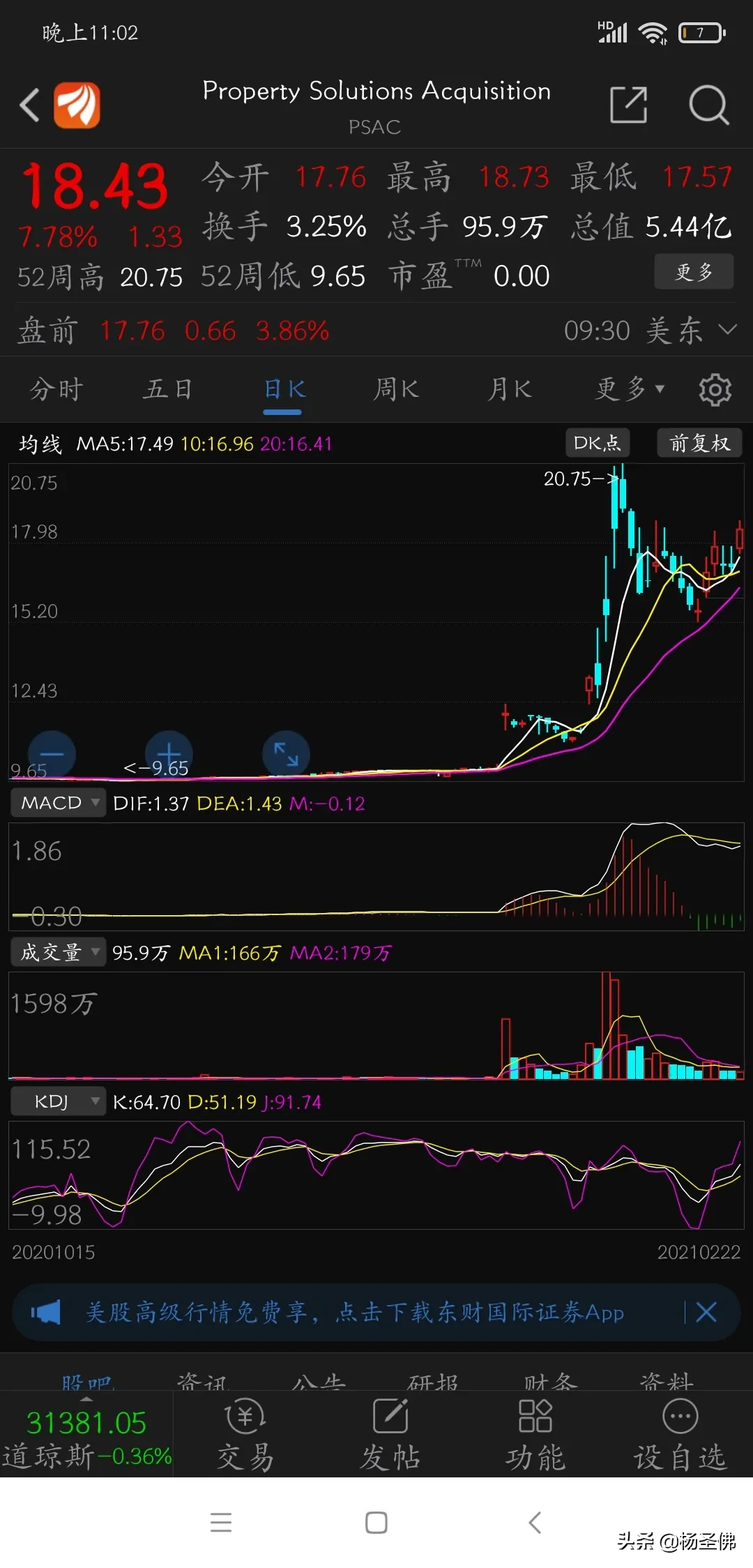Screen dimensions: 753x1568
Task: Share the stock page via export icon
Action: [x=629, y=105]
